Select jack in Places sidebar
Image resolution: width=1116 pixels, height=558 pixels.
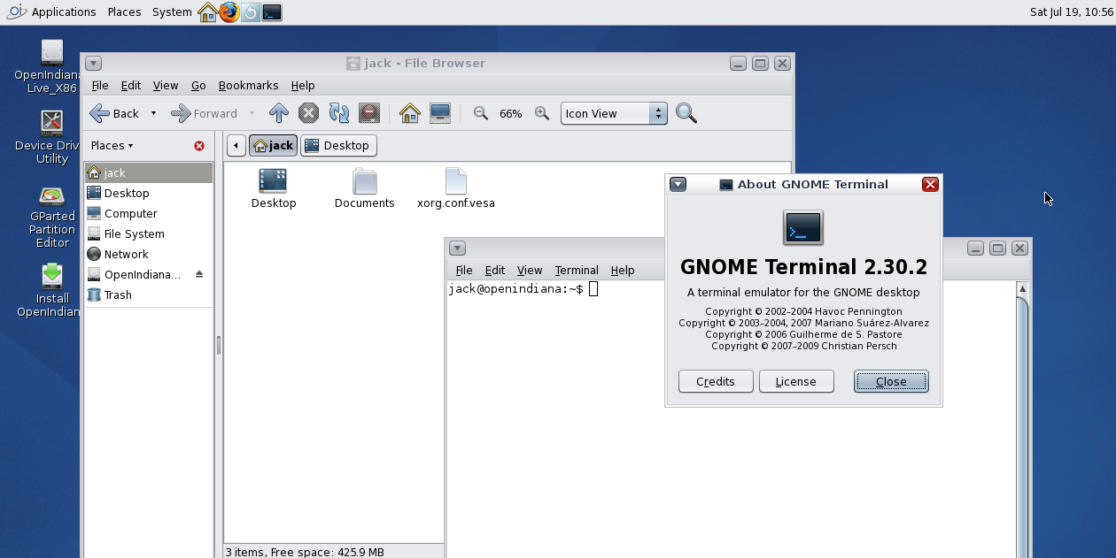149,172
